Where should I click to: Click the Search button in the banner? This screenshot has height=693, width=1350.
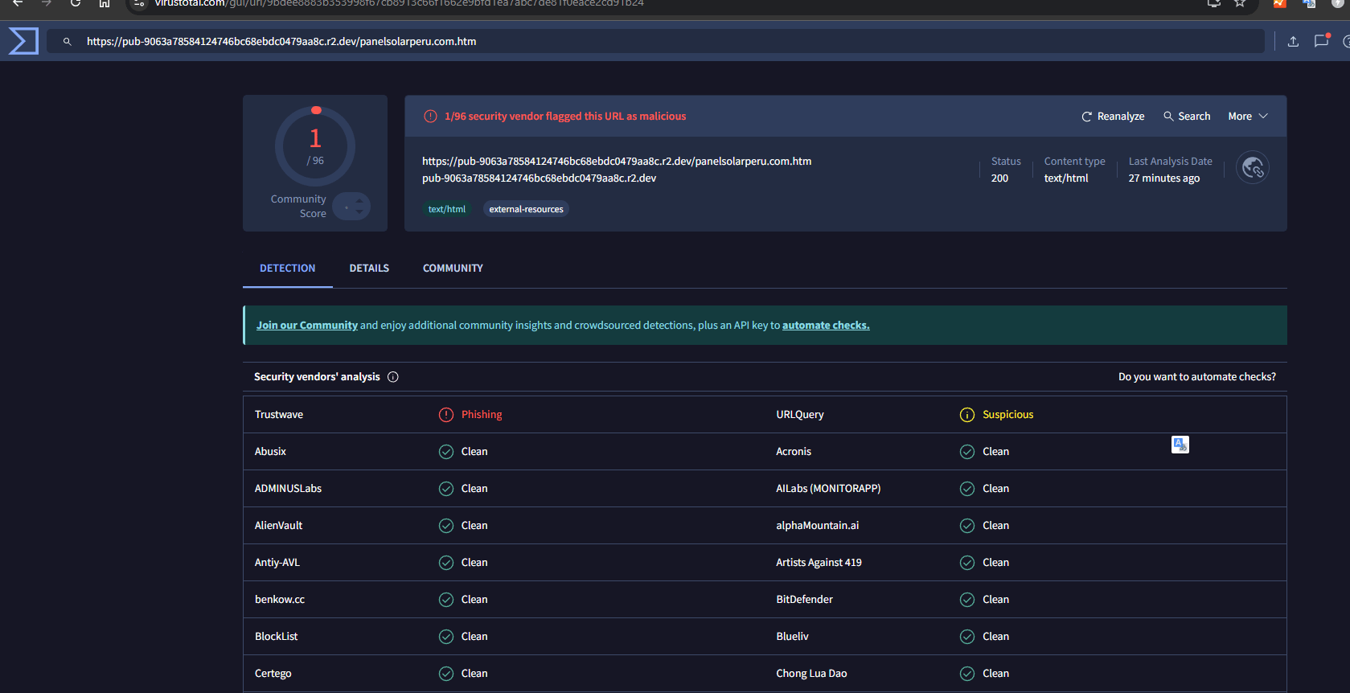pyautogui.click(x=1187, y=117)
